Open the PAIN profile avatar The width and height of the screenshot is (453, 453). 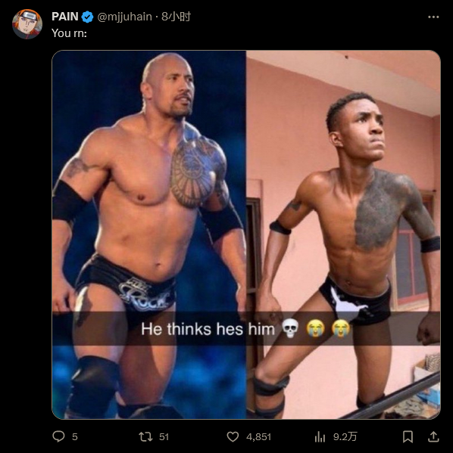(27, 24)
